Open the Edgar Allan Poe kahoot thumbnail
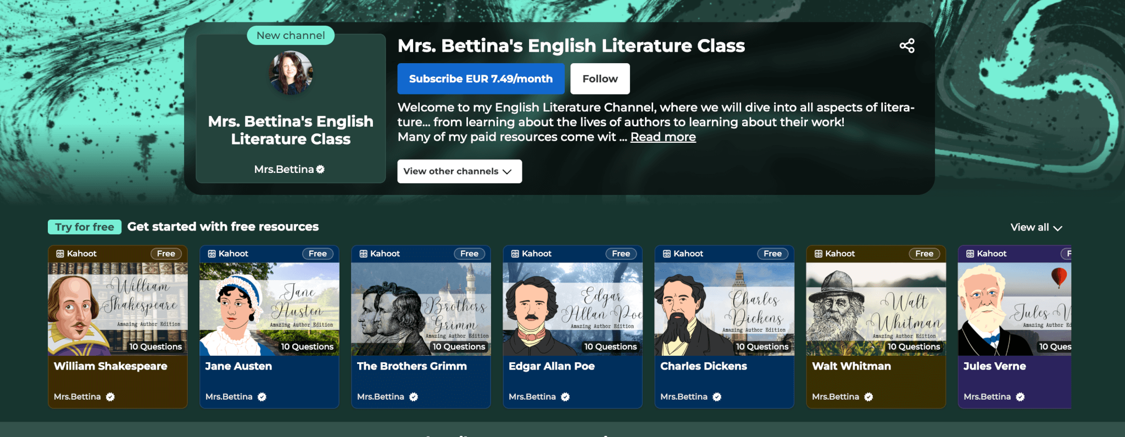Viewport: 1125px width, 437px height. [572, 309]
